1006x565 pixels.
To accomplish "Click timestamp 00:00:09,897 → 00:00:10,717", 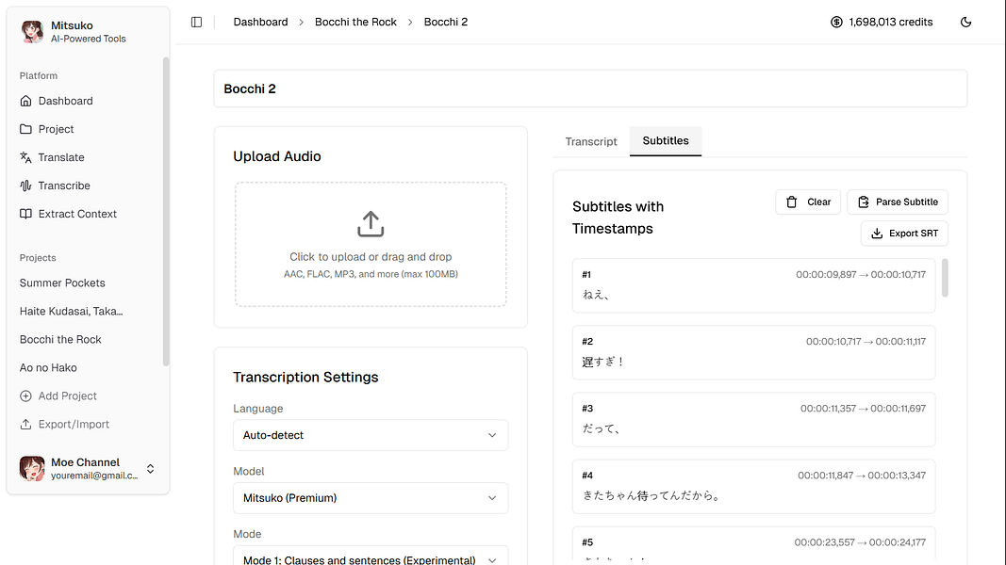I will coord(861,274).
